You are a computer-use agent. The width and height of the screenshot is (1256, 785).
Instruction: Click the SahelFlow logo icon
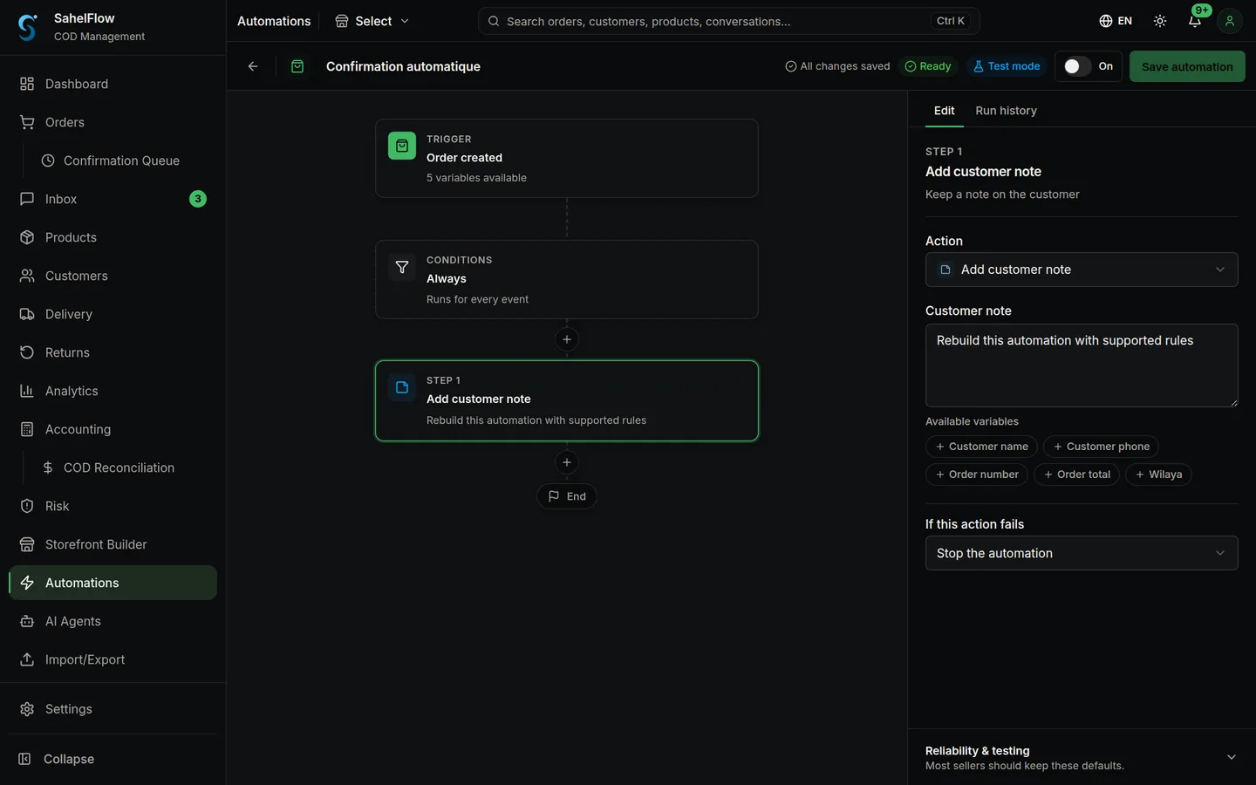tap(28, 27)
